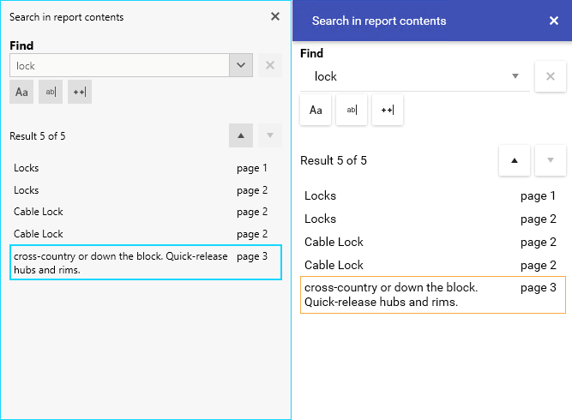Go to next result using right panel down arrow
The image size is (572, 420).
point(551,160)
